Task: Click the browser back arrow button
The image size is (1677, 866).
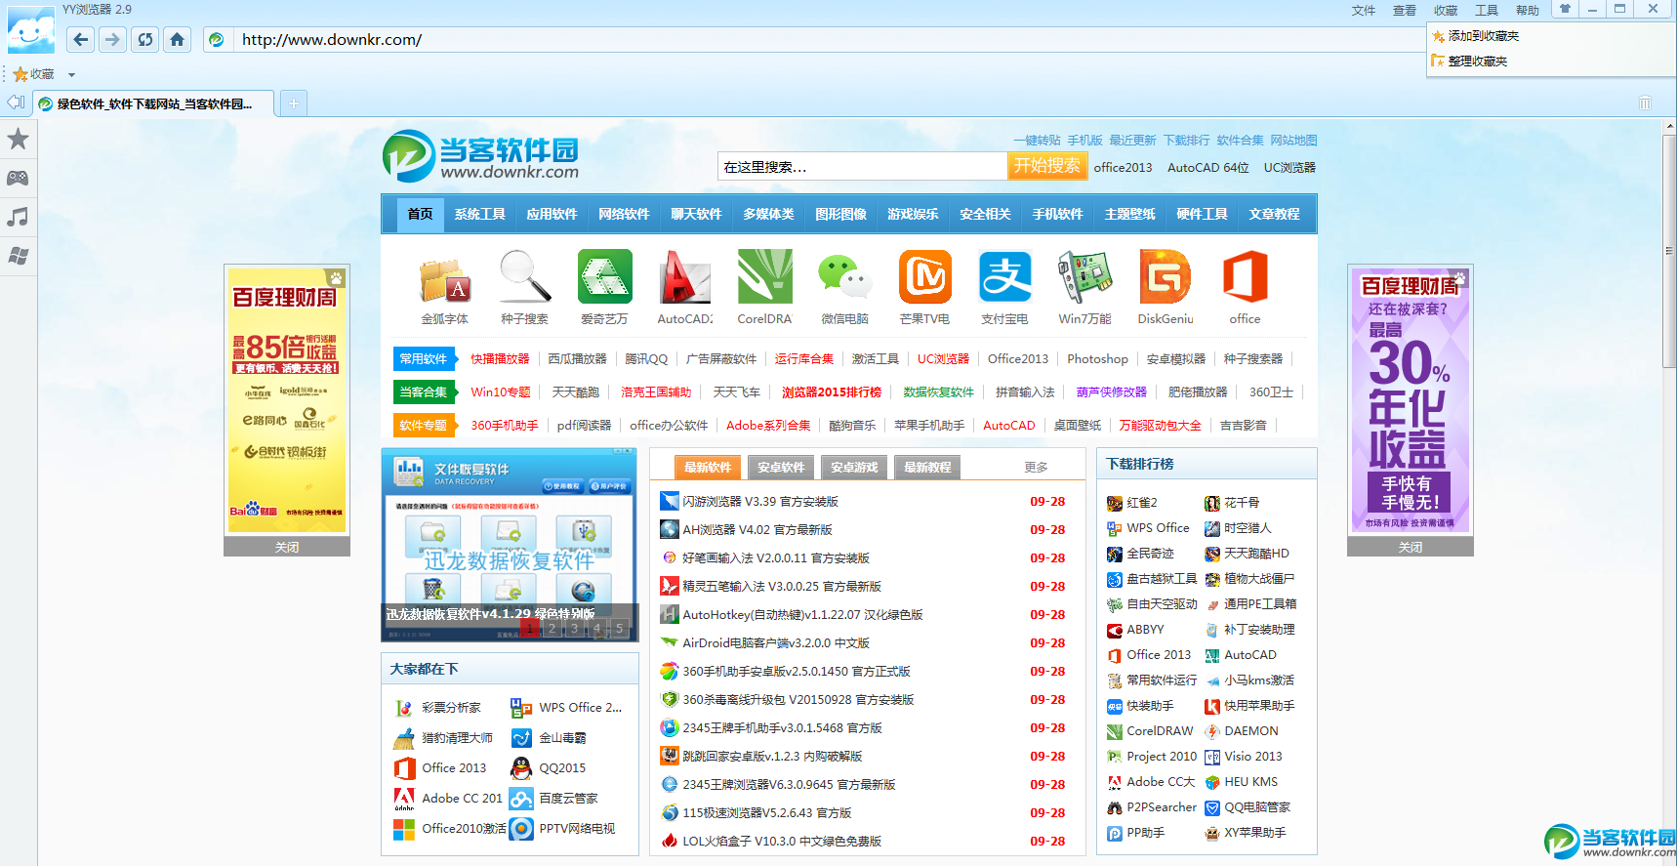Action: click(x=81, y=39)
